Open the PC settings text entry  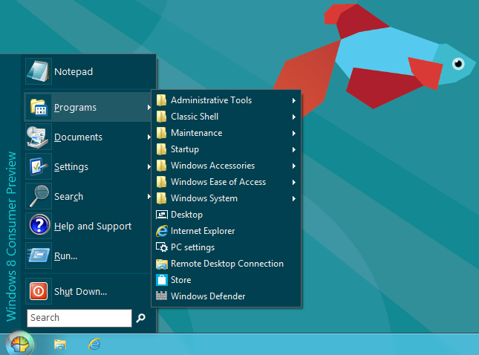point(193,247)
